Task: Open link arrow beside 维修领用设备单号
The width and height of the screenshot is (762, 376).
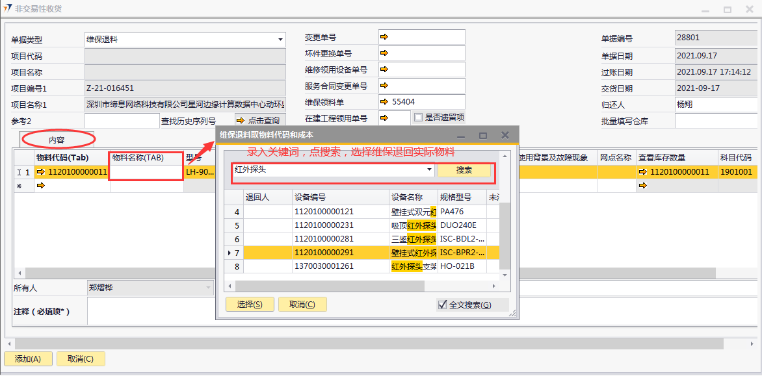Action: point(384,69)
